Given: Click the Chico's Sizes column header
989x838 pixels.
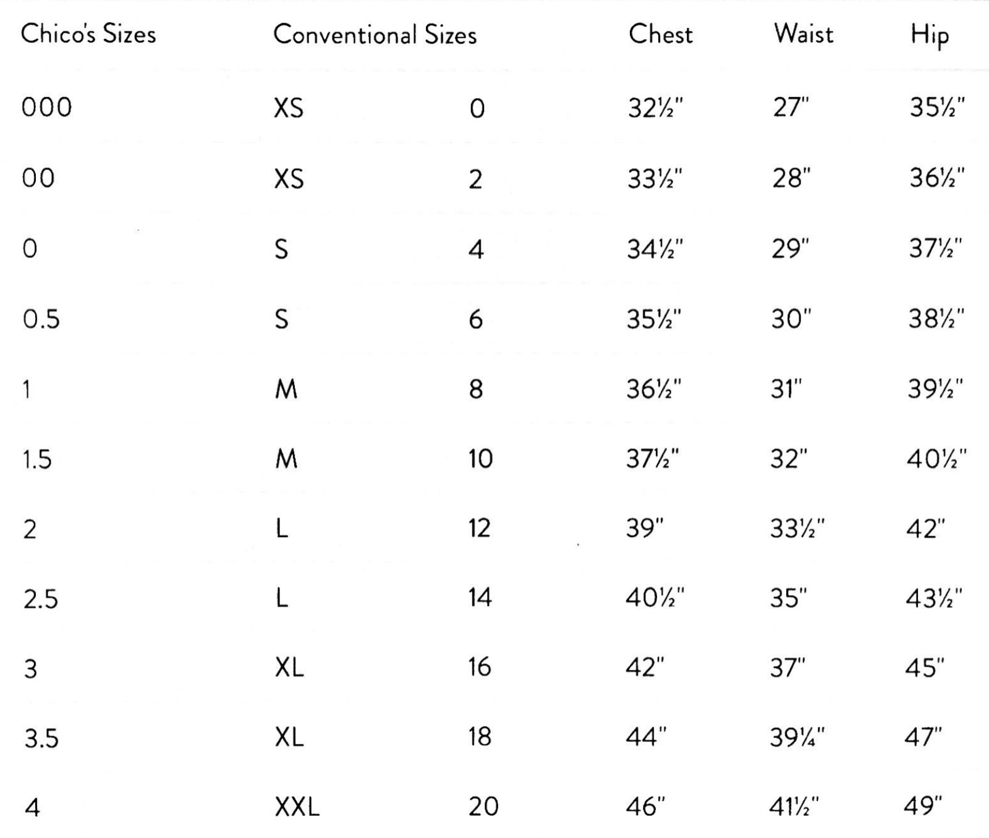Looking at the screenshot, I should 88,34.
